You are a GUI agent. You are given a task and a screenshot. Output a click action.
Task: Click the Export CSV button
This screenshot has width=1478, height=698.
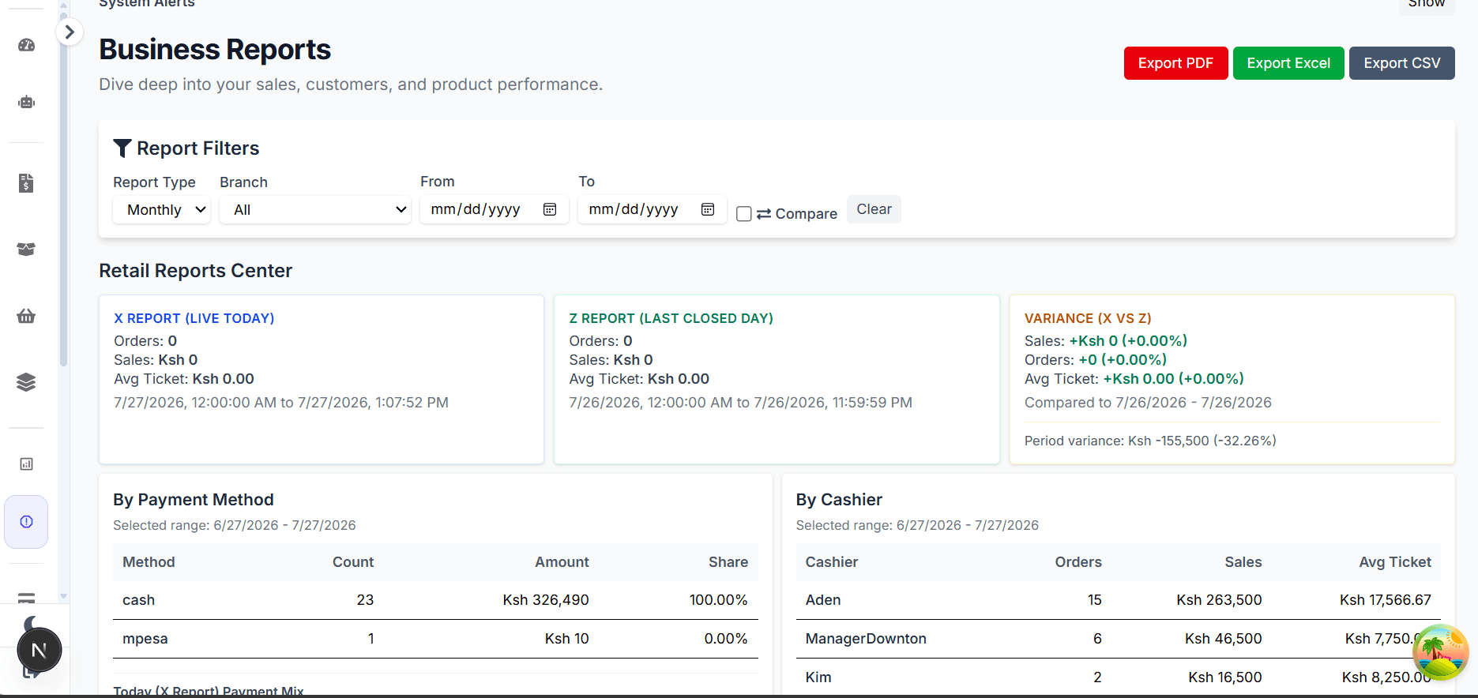(1402, 63)
